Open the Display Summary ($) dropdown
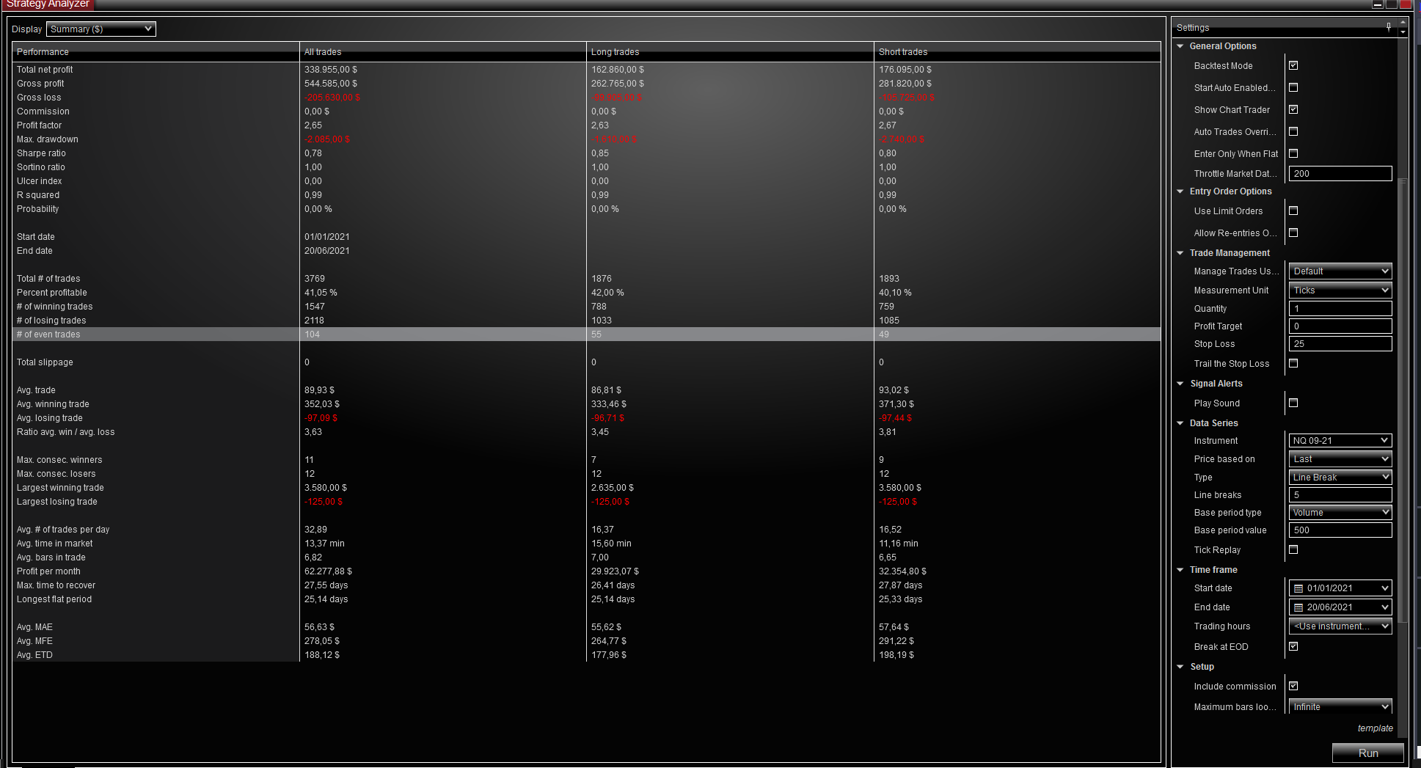The image size is (1421, 768). 101,29
